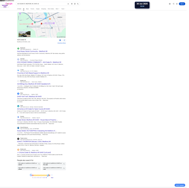This screenshot has width=189, height=188.
Task: Open 424 Billings Ave, Medford result link
Action: tap(34, 84)
